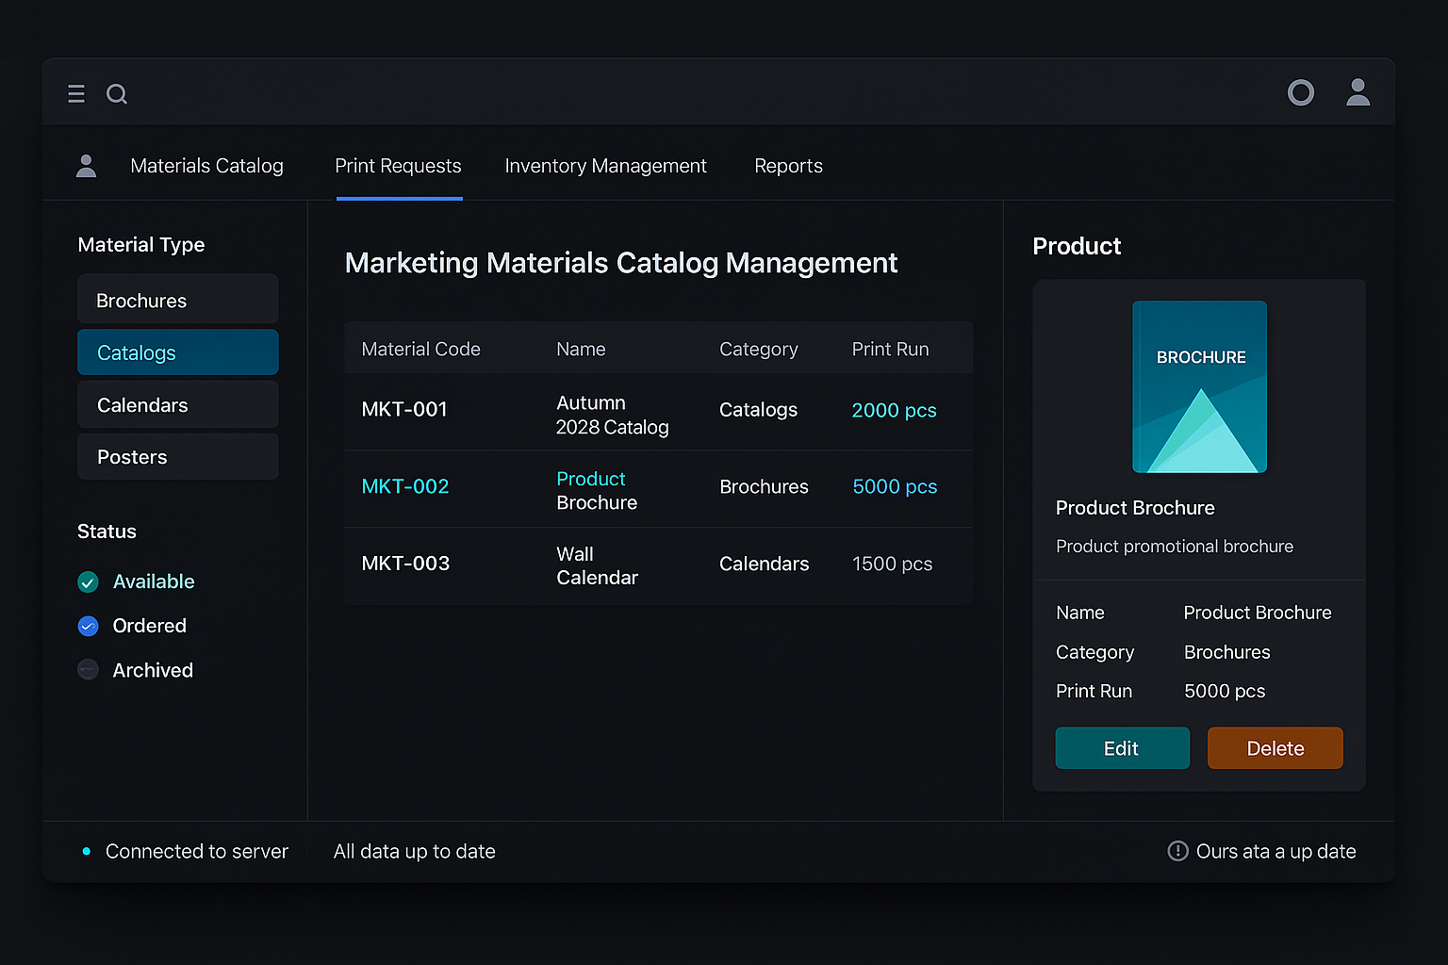Switch to the Inventory Management tab

pyautogui.click(x=605, y=166)
